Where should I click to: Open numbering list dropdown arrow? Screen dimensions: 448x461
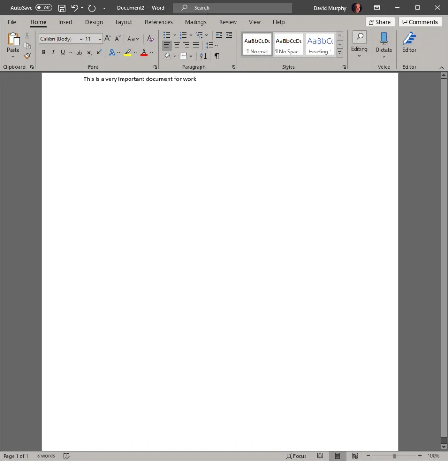tap(191, 35)
